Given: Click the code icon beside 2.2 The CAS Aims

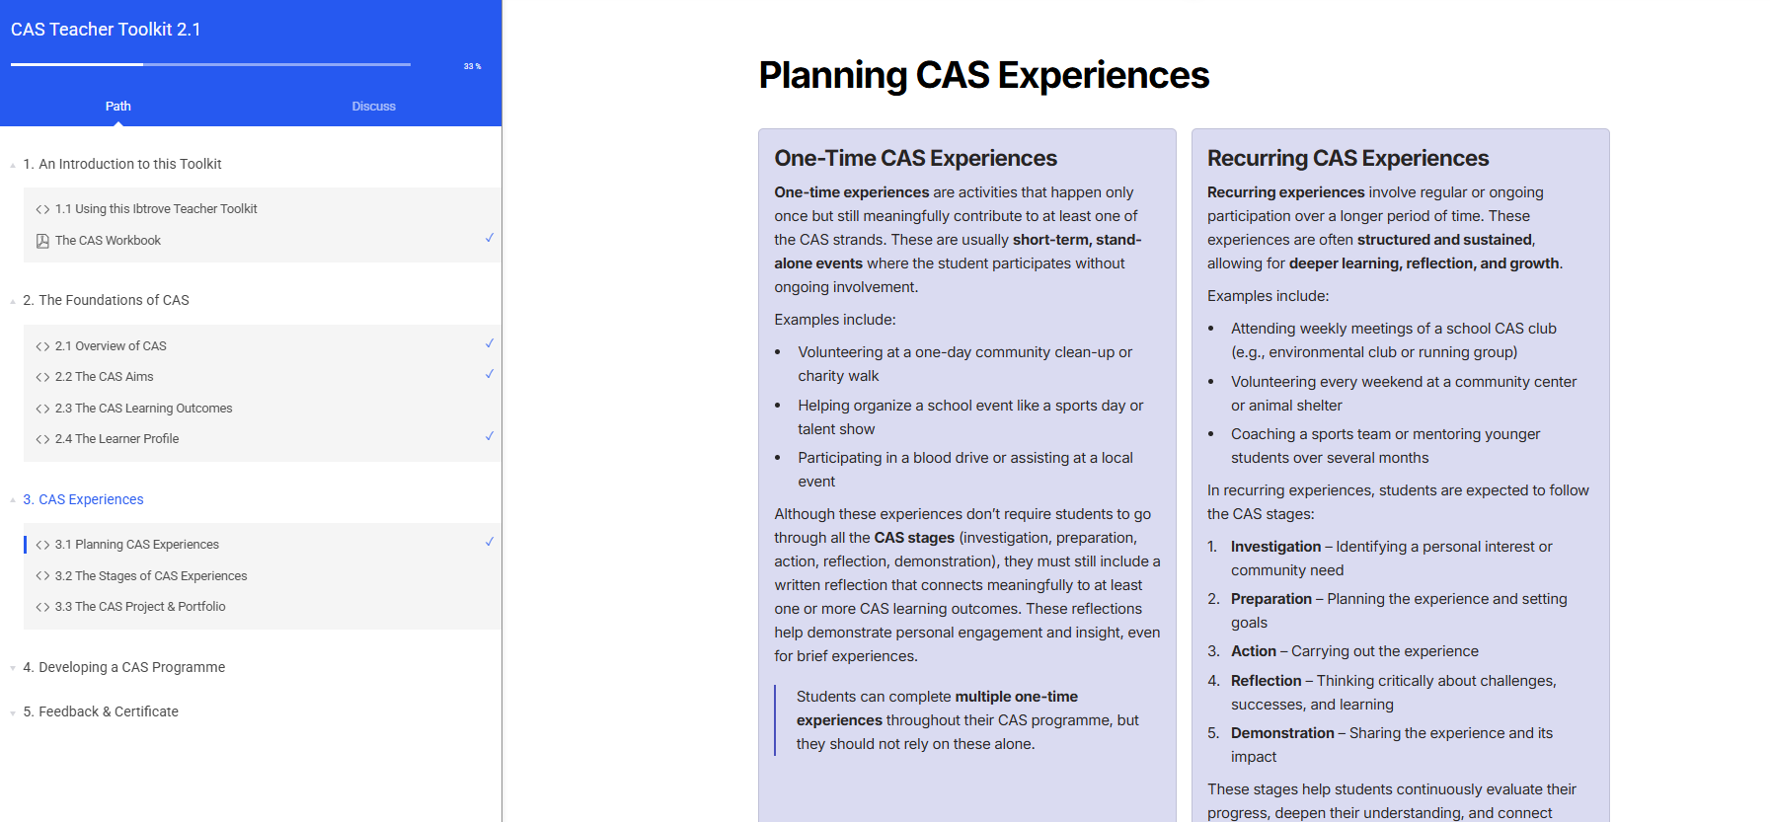Looking at the screenshot, I should (42, 377).
